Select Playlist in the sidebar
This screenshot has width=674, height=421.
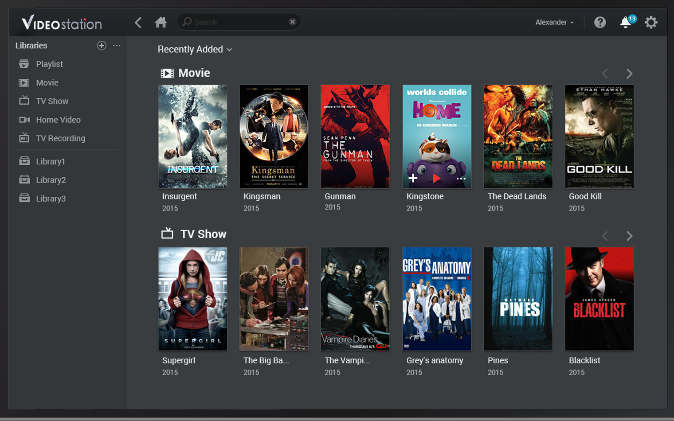point(49,64)
